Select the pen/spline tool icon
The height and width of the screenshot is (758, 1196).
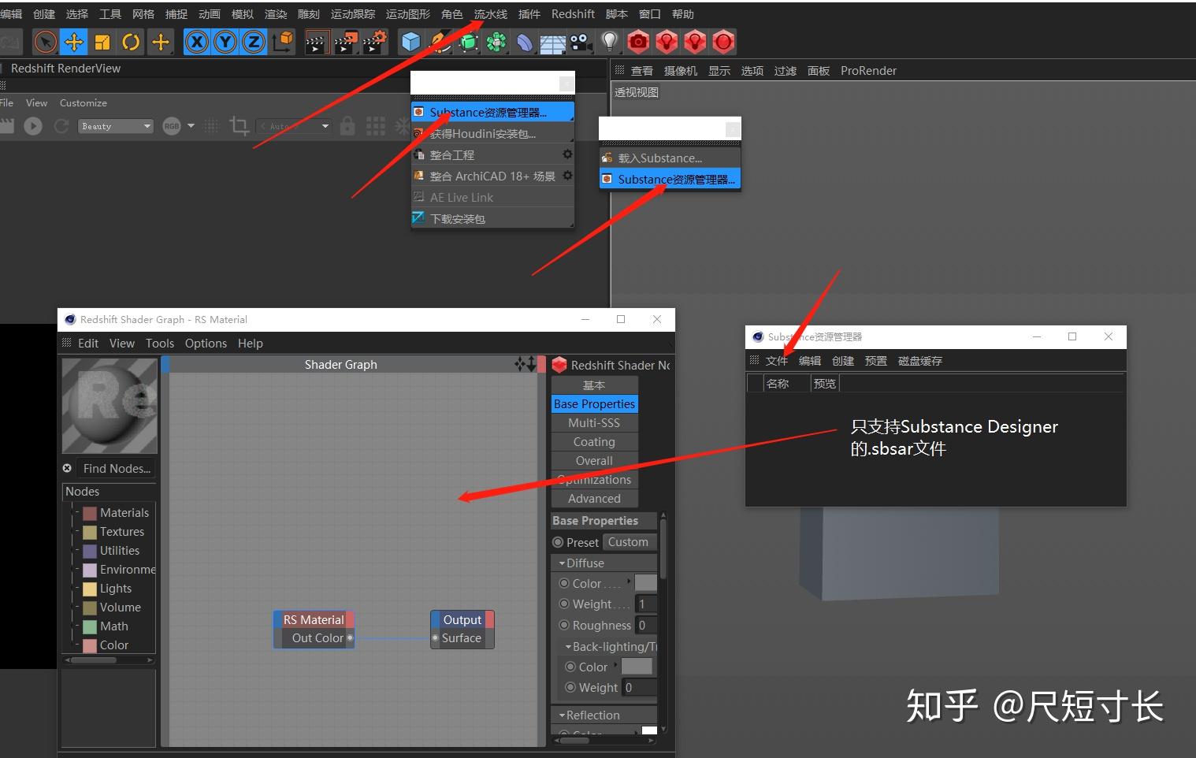[x=440, y=42]
